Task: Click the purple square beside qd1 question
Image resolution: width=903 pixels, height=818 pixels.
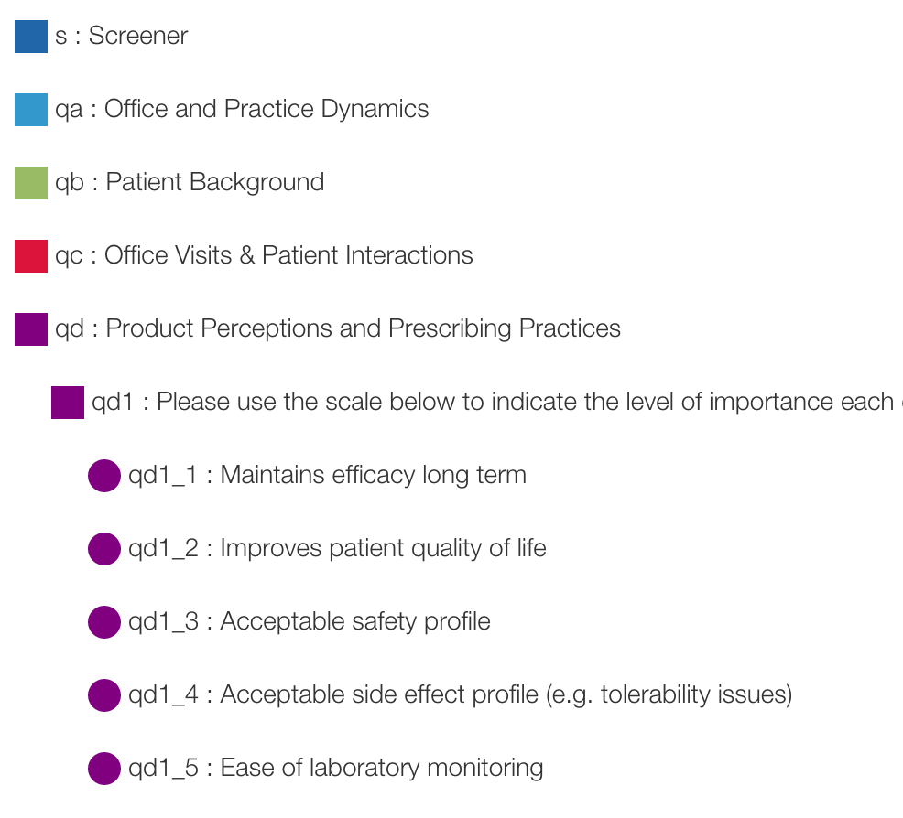Action: point(68,403)
